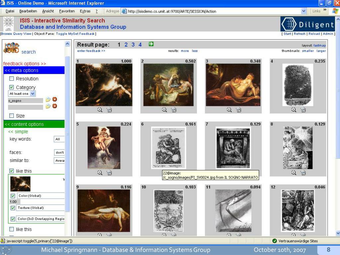Click red X icon beside empty category field
The image size is (340, 255).
pos(55,106)
